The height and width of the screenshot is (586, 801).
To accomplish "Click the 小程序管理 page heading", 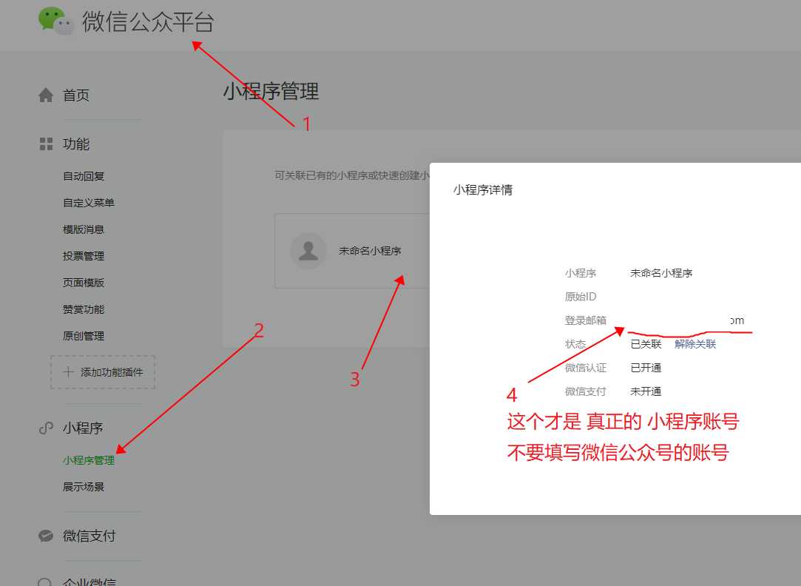I will (x=271, y=92).
